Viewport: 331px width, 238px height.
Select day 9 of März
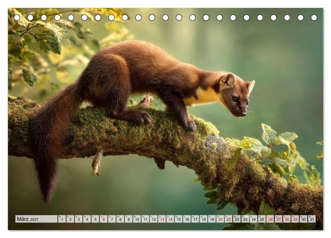click(x=128, y=219)
